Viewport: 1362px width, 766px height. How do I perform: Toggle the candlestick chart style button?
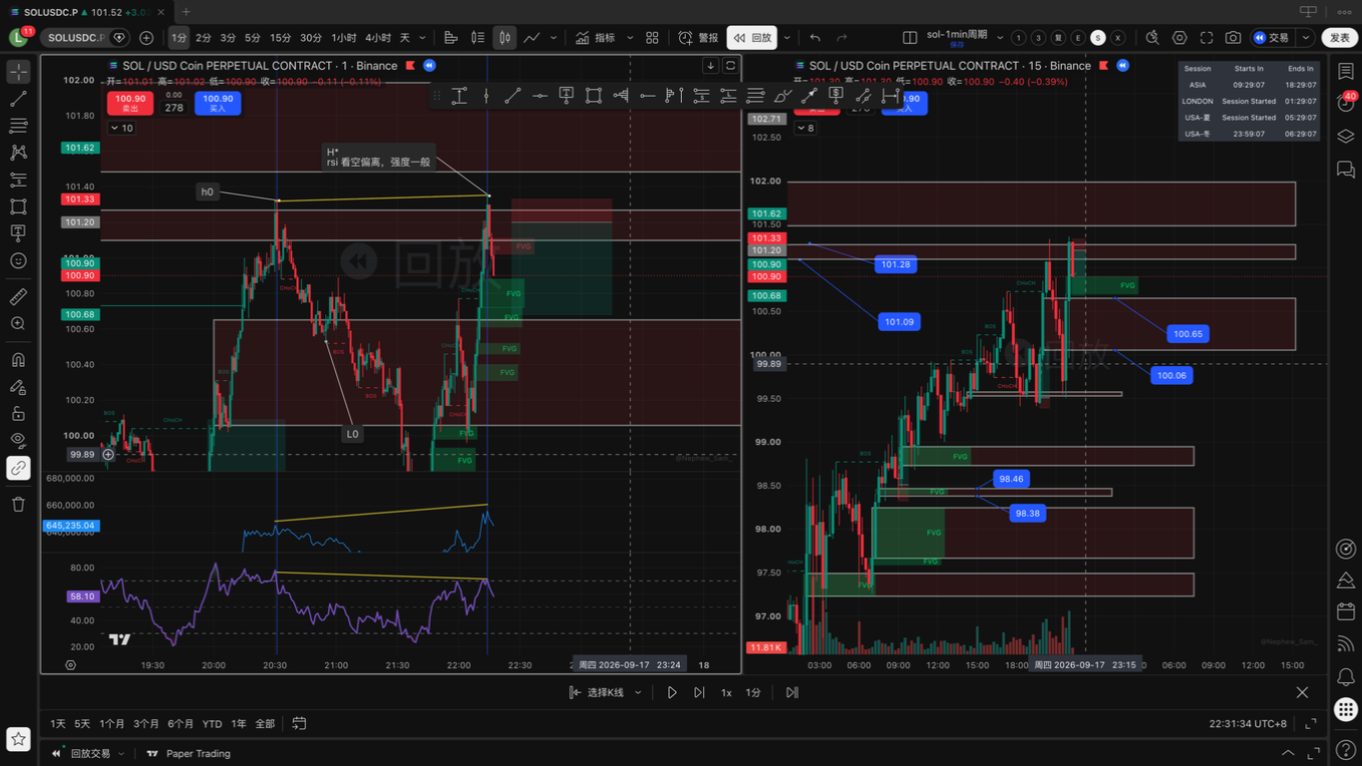click(505, 38)
